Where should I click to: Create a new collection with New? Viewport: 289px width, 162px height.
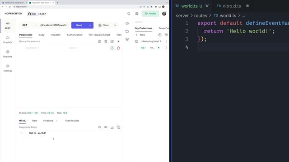point(140,35)
